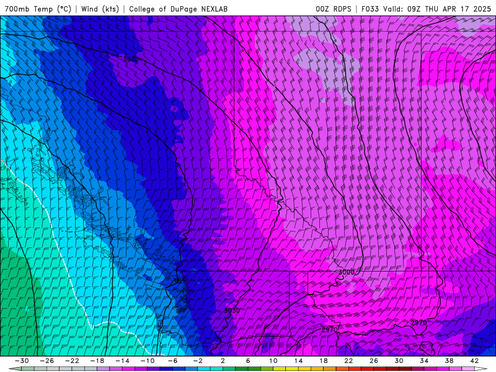This screenshot has width=496, height=372.
Task: Pick the cyan swatch right of -2 mark
Action: tap(204, 369)
